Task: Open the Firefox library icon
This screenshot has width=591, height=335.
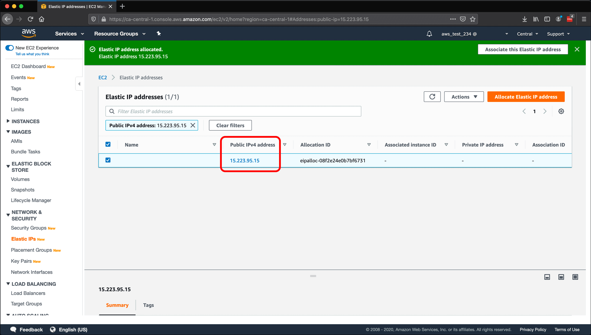Action: click(536, 19)
